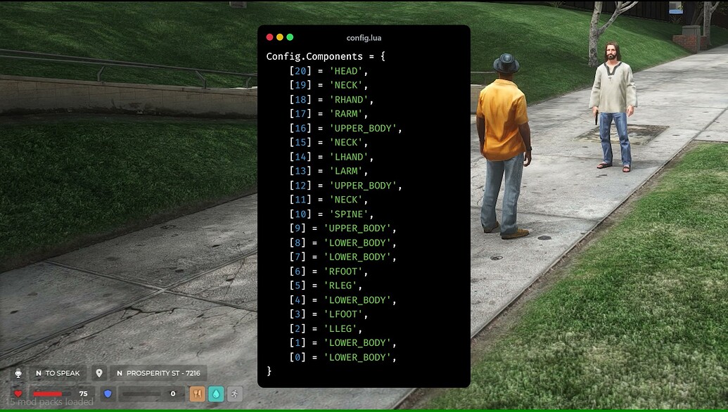Screen dimensions: 728x412
Task: Click the teal water droplet thirst icon
Action: coord(216,394)
